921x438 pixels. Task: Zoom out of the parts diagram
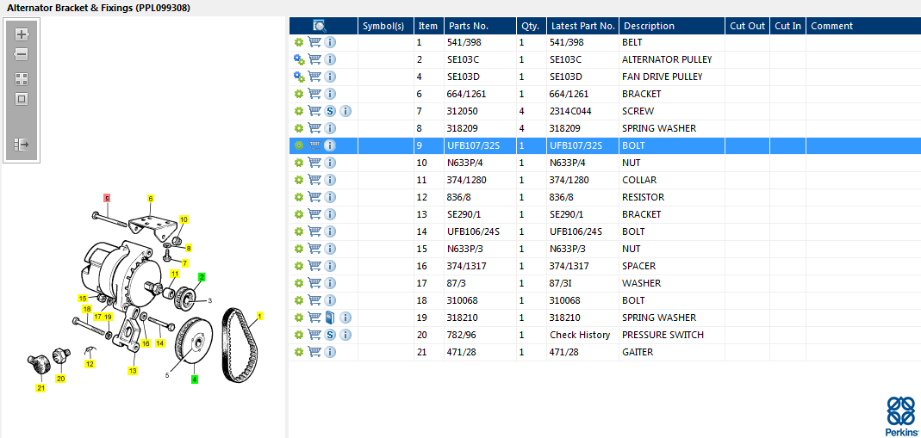pyautogui.click(x=22, y=54)
